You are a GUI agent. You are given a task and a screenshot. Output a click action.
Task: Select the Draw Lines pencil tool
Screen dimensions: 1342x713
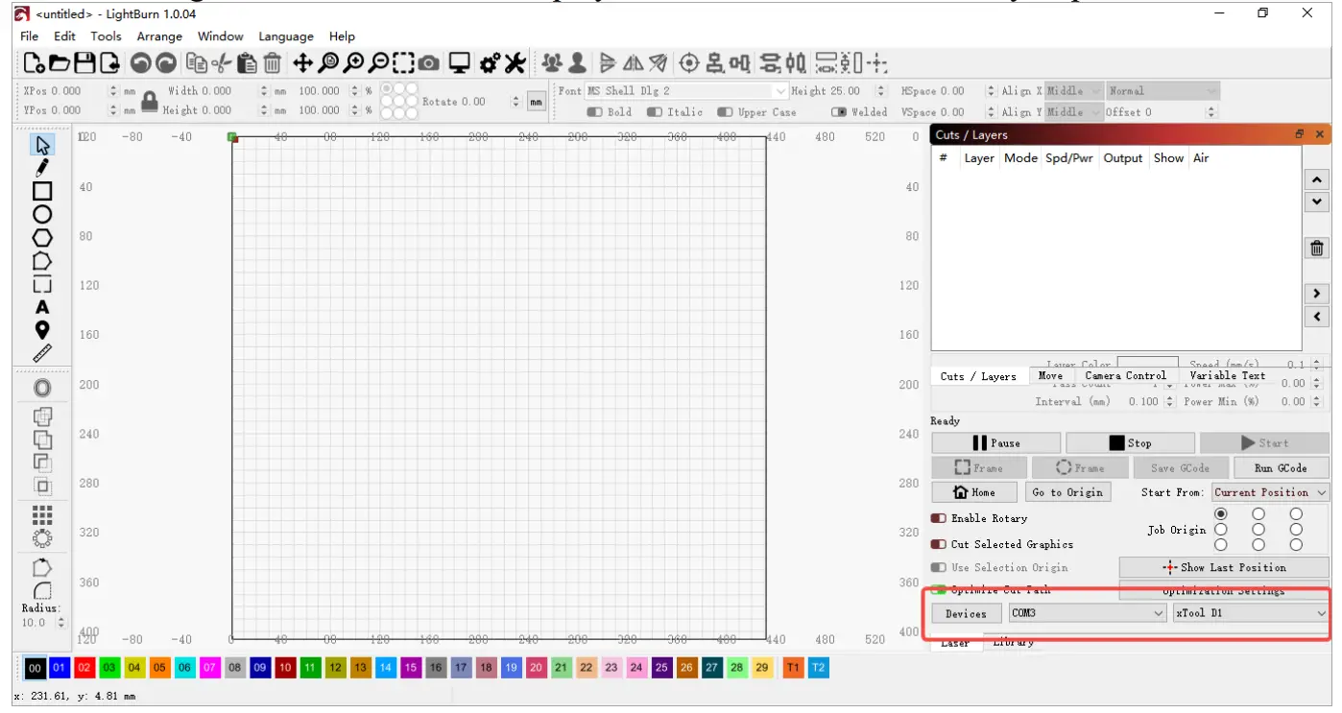tap(42, 168)
